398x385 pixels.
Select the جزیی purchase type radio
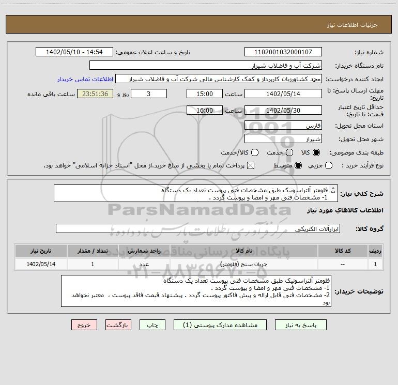click(329, 165)
